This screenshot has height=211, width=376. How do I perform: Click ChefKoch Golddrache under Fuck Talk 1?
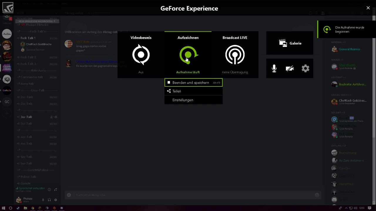39,44
